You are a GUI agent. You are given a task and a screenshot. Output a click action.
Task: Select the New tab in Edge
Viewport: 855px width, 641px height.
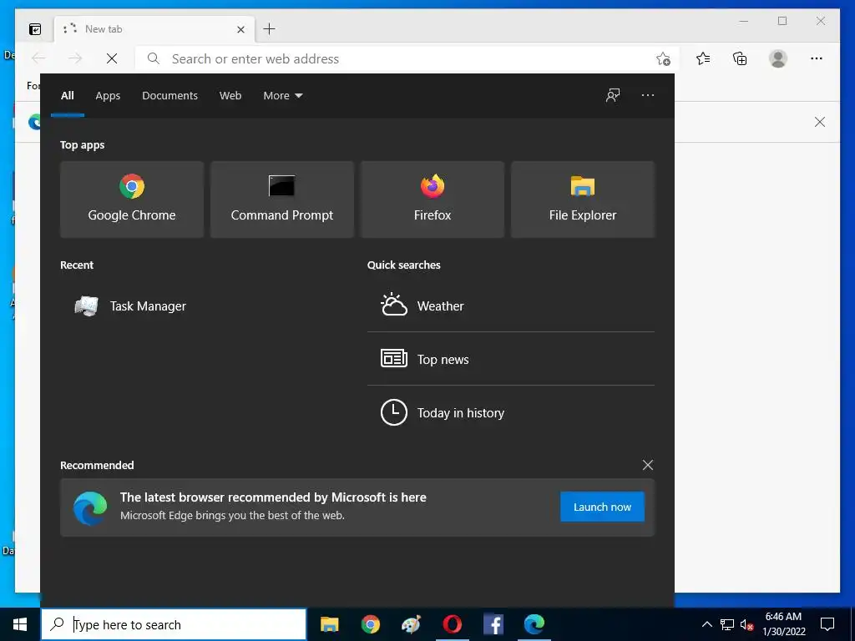click(154, 29)
